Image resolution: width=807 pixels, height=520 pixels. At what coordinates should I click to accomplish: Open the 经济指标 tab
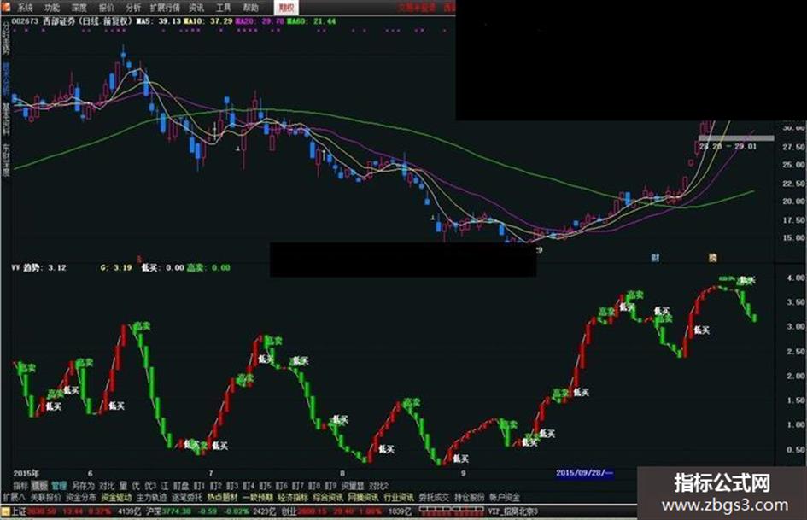tap(293, 497)
